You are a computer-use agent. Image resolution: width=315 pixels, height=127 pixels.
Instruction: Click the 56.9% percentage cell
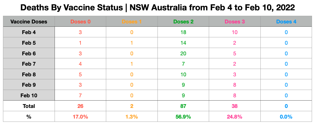pyautogui.click(x=183, y=117)
